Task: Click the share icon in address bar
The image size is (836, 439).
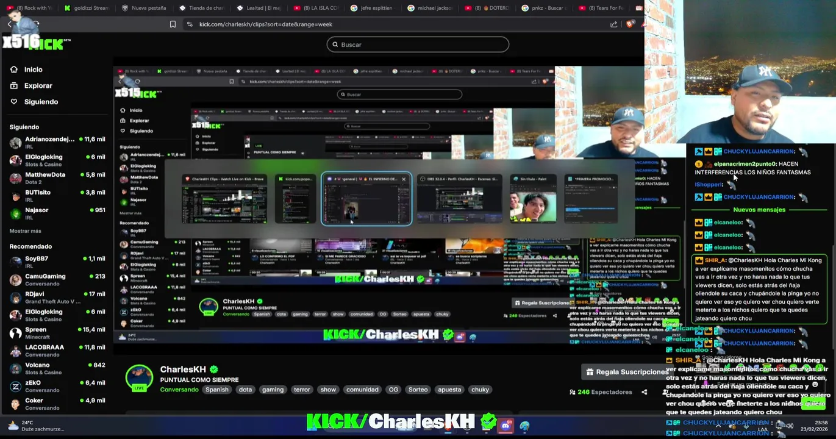Action: 613,24
